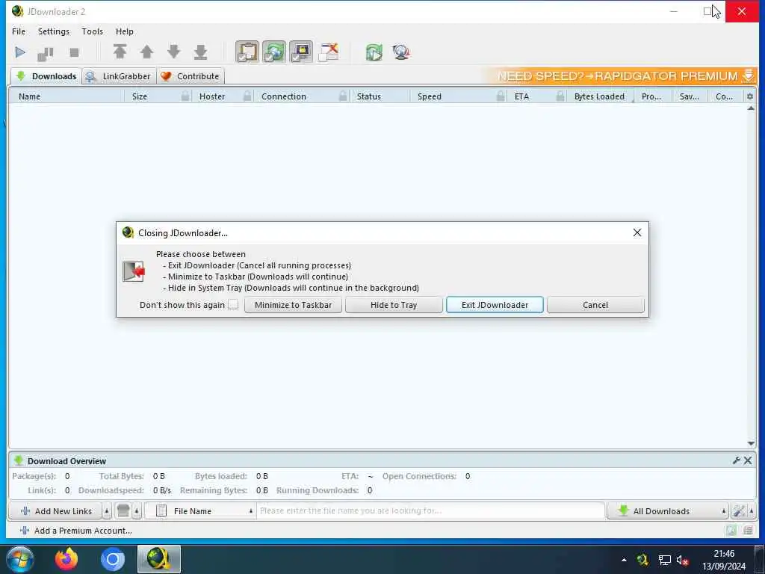Switch to the Downloads tab

46,76
